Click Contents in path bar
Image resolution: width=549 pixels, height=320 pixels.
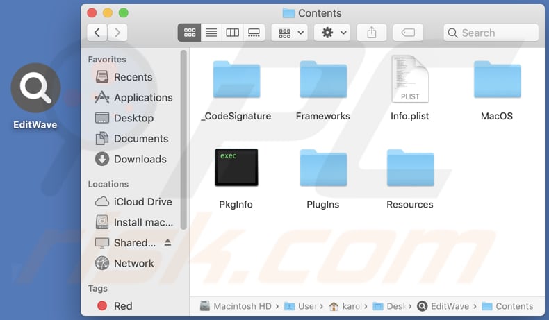[x=508, y=306]
